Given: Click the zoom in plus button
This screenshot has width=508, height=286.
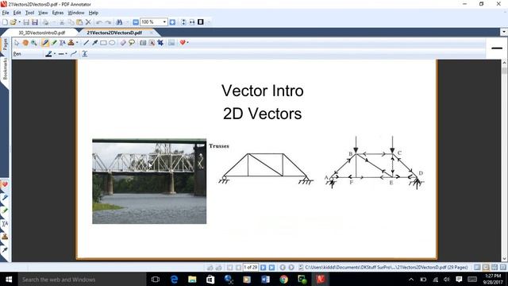Looking at the screenshot, I should [x=172, y=22].
